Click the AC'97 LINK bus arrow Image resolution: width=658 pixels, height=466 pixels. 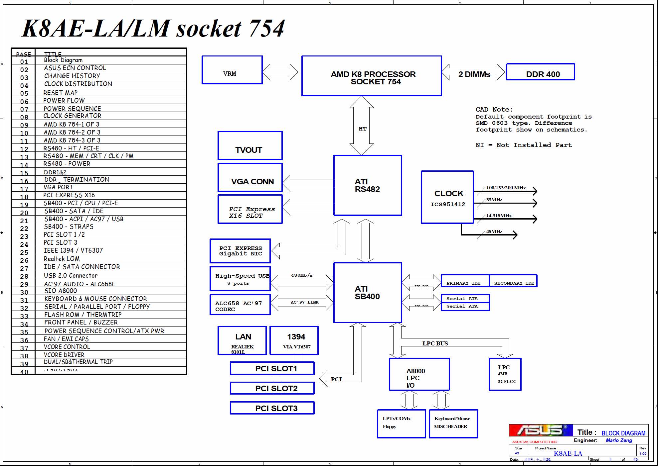click(x=302, y=303)
